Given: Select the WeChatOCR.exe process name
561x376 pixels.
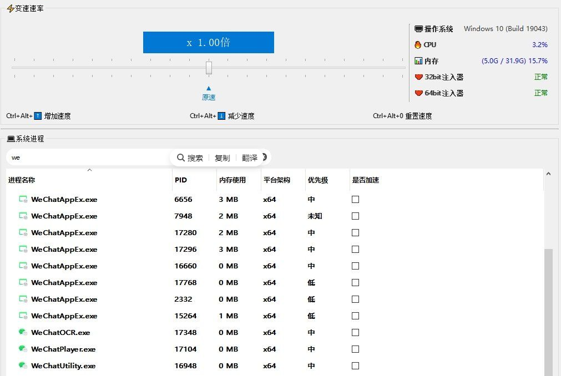Looking at the screenshot, I should [x=60, y=332].
